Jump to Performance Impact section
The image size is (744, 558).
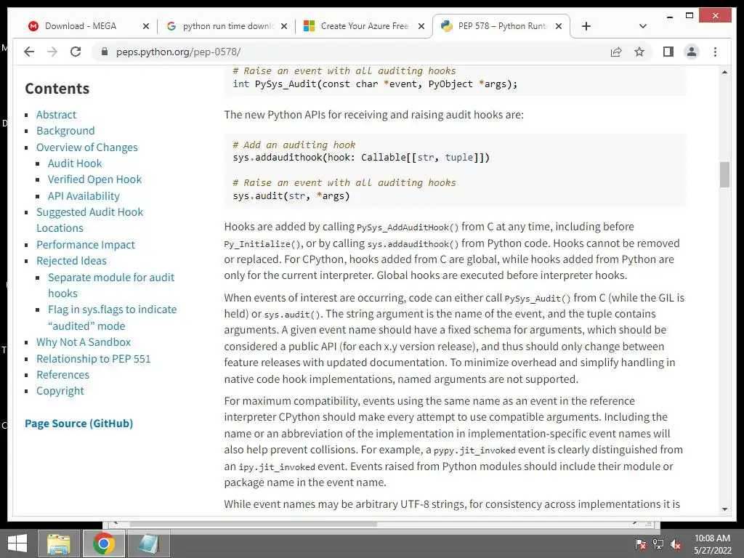click(86, 245)
